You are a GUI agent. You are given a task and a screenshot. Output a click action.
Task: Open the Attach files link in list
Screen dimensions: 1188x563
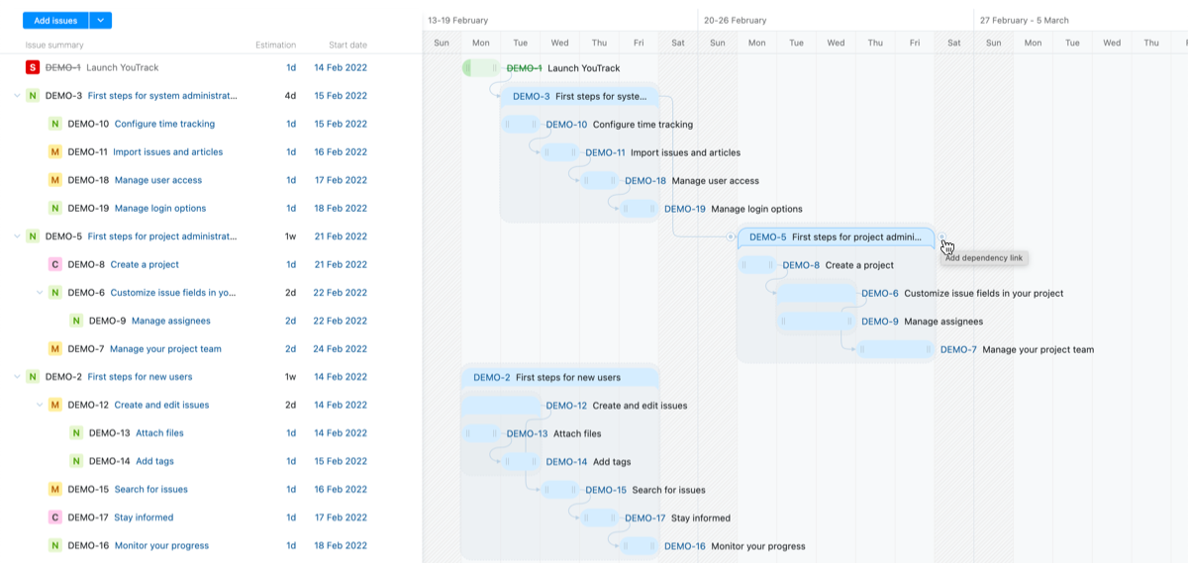159,433
